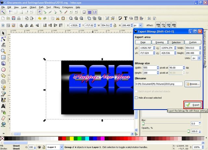
Task: Adjust bitmap dpi 90.00 stepper
Action: [184, 68]
